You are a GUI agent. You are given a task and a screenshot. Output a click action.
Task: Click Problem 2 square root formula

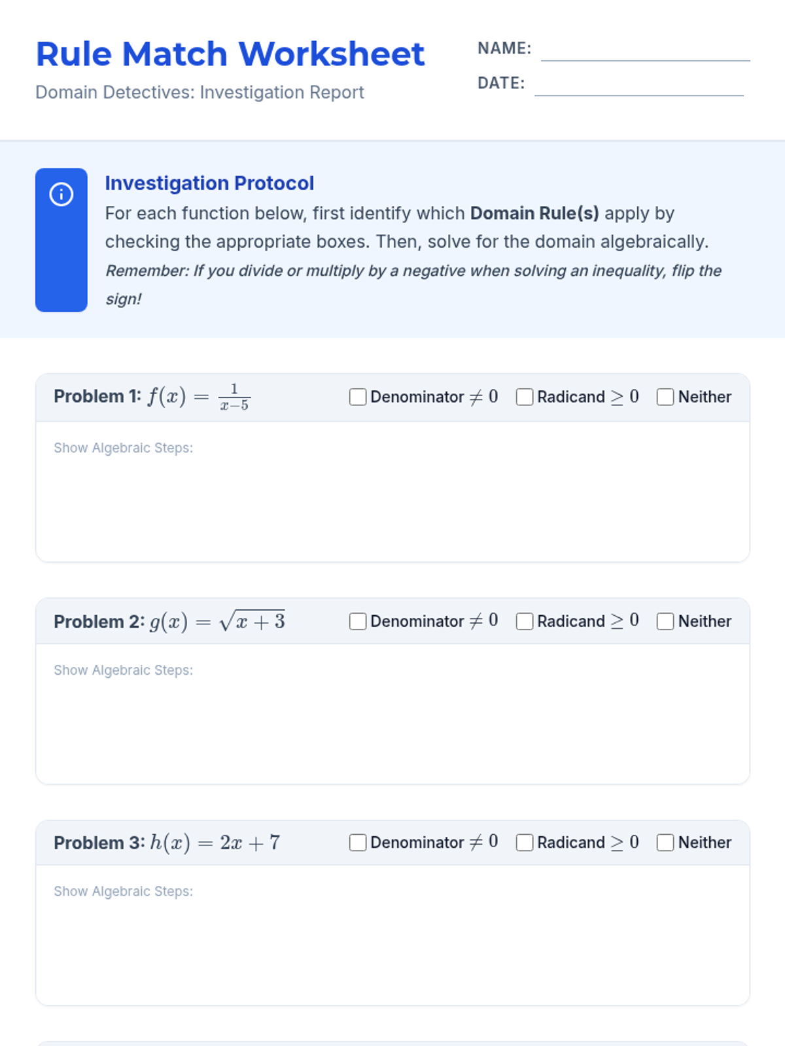click(x=217, y=621)
